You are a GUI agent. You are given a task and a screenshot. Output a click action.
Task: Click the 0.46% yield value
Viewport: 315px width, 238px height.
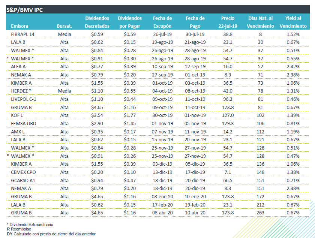click(293, 99)
